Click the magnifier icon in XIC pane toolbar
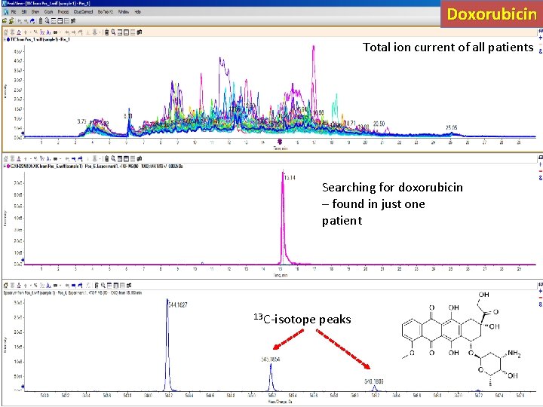This screenshot has height=407, width=543. coord(113,159)
